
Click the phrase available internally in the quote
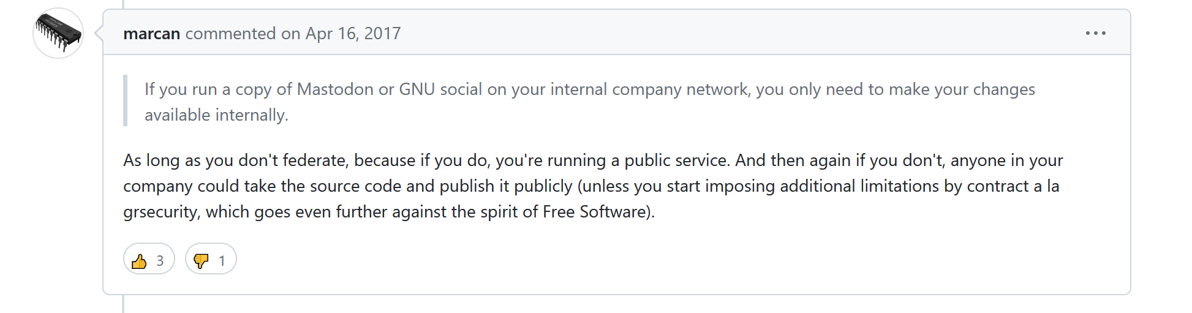[x=216, y=115]
